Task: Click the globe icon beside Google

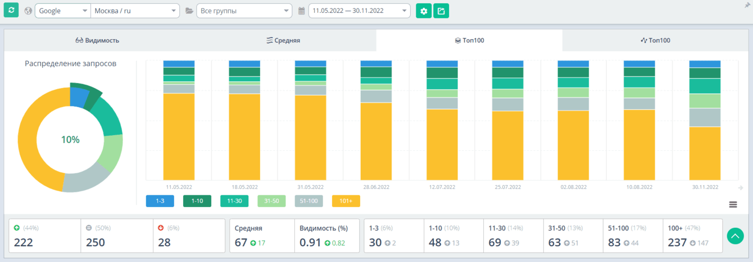Action: point(28,11)
